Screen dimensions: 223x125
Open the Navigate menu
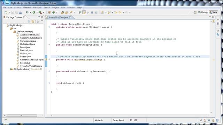click(37, 8)
